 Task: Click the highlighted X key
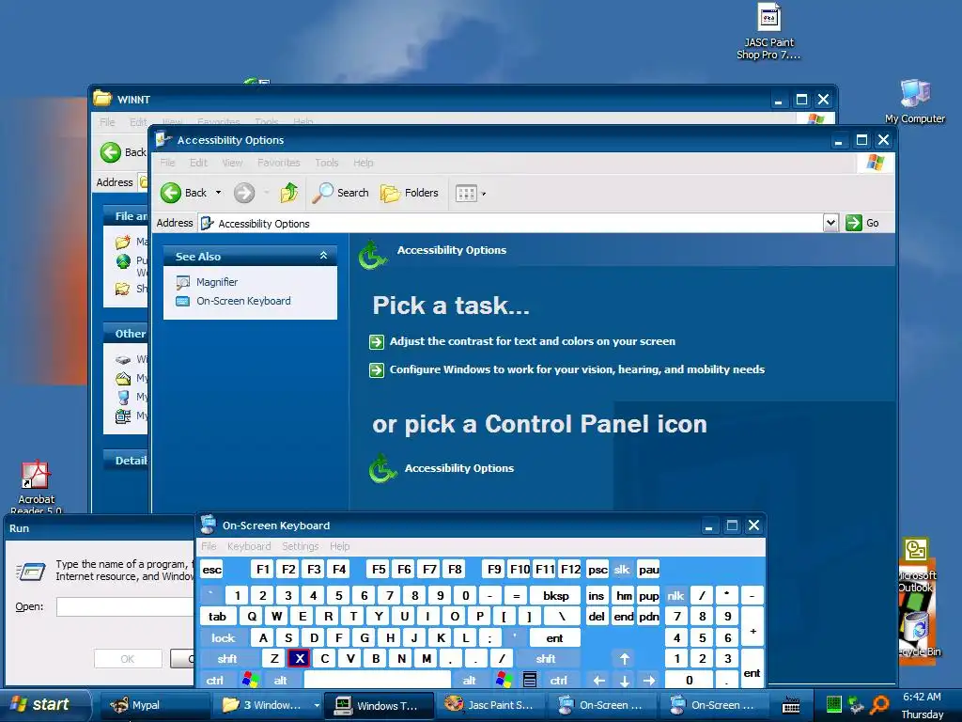click(300, 659)
